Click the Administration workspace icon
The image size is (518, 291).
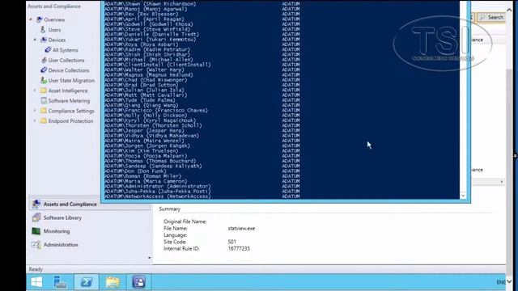click(36, 245)
